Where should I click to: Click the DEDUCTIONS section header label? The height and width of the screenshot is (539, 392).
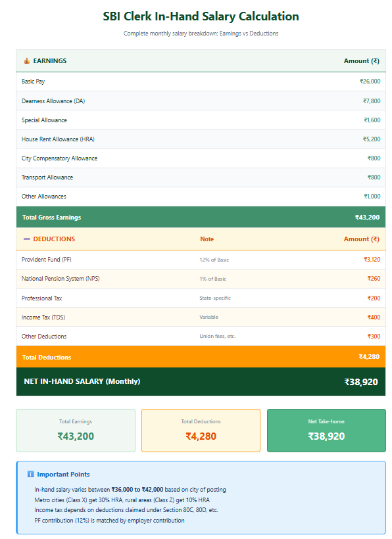coord(54,239)
